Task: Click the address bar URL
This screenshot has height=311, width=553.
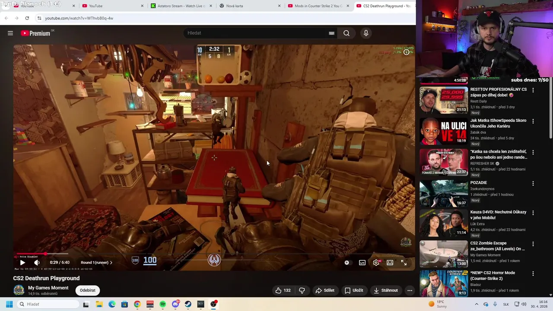Action: click(79, 18)
